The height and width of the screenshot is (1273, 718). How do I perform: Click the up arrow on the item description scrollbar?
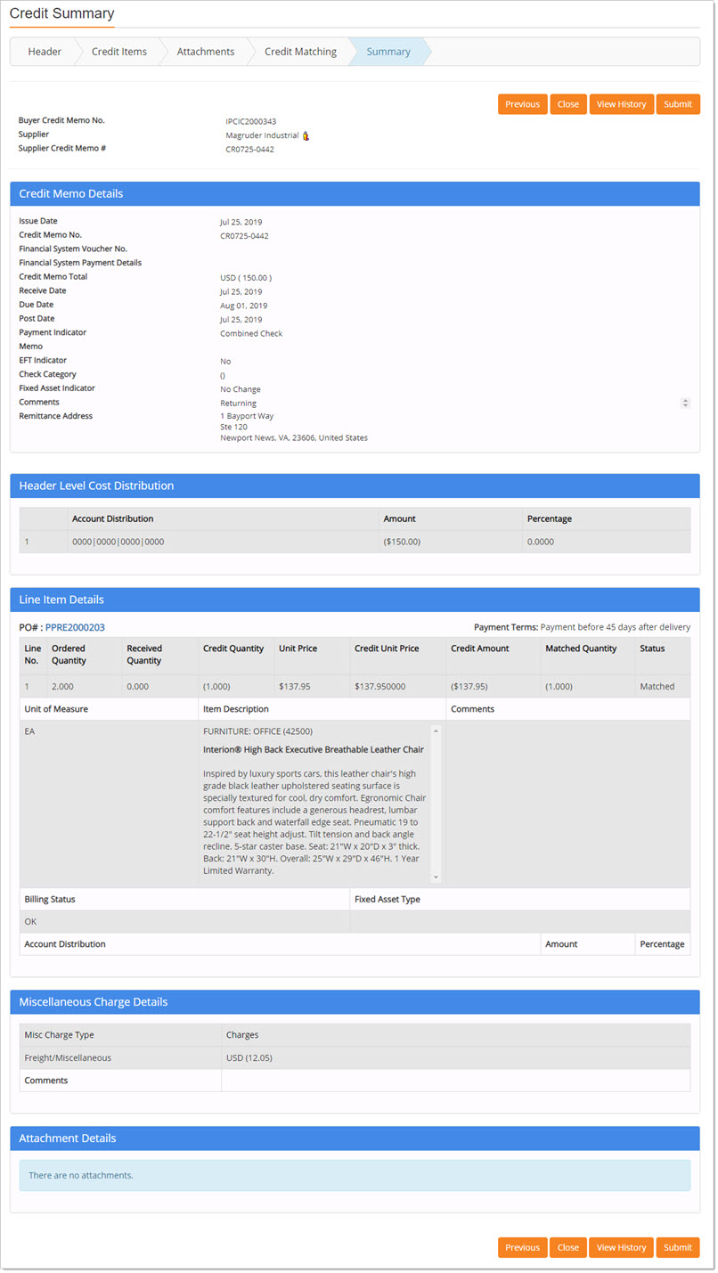[435, 730]
